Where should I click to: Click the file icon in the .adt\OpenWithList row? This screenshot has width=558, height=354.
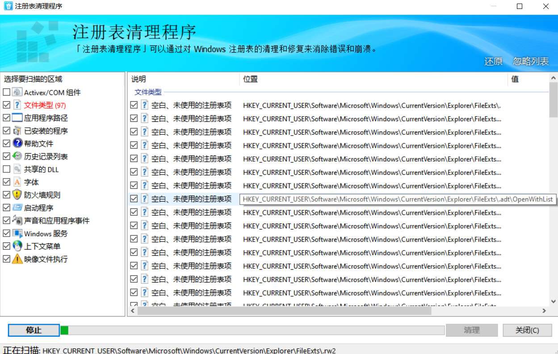pyautogui.click(x=145, y=199)
